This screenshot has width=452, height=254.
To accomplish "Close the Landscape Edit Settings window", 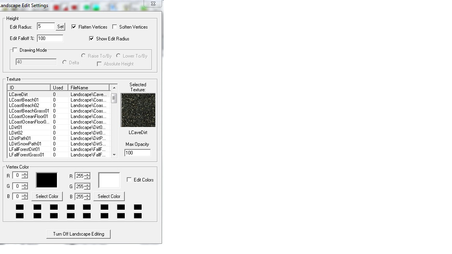I will pyautogui.click(x=153, y=4).
